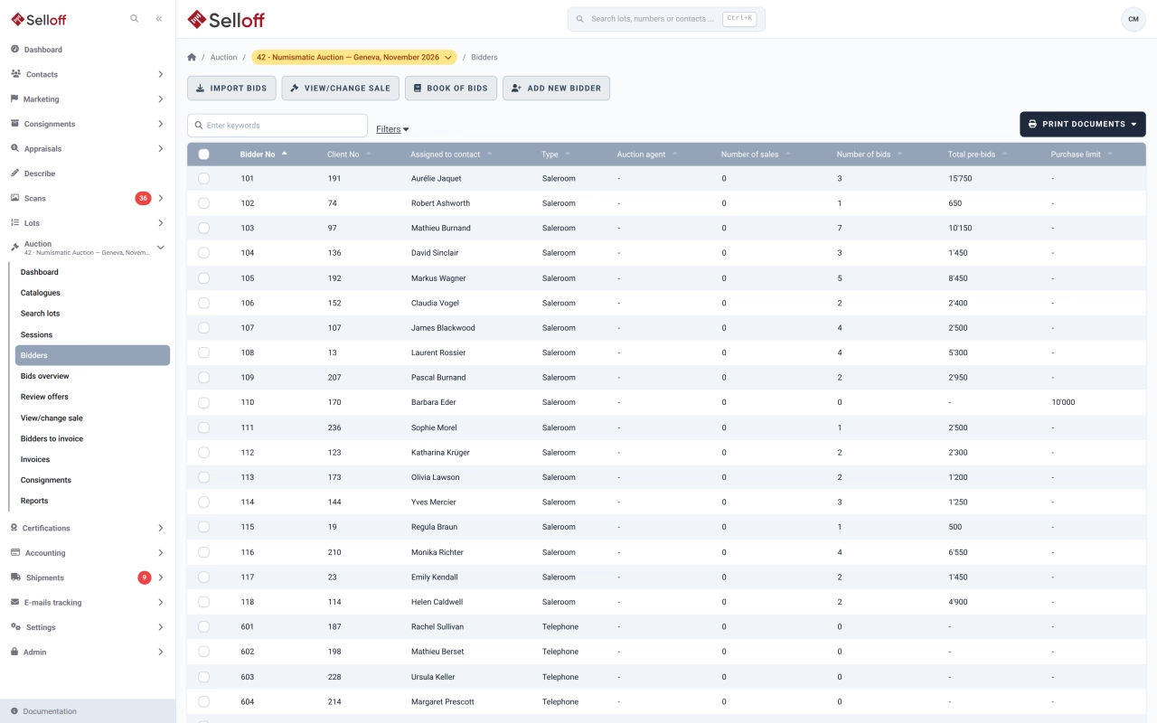The width and height of the screenshot is (1157, 723).
Task: Sort by Total pre-bids column header
Action: pyautogui.click(x=976, y=155)
